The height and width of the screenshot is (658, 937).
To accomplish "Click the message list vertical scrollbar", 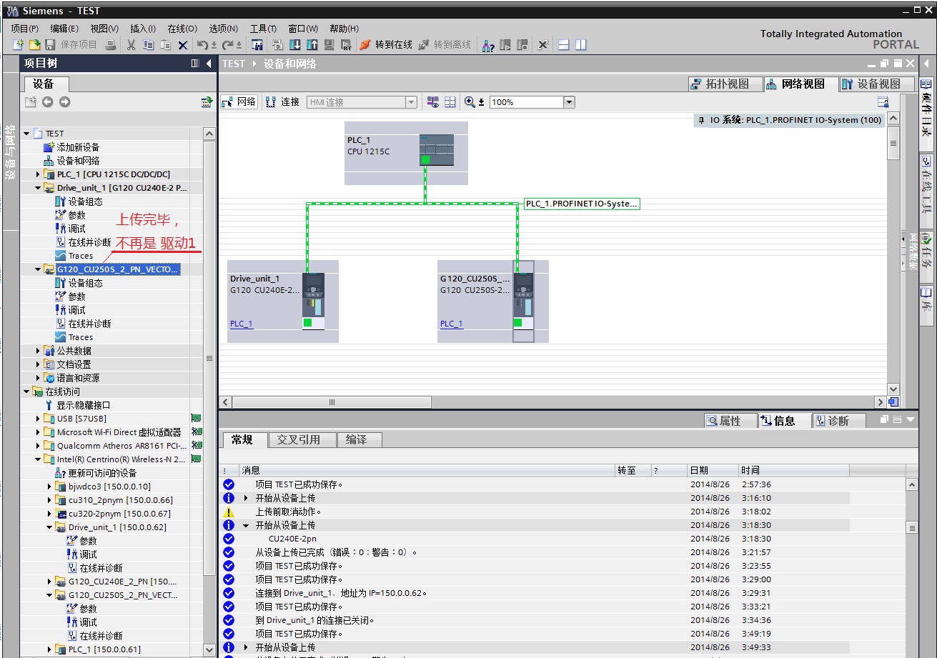I will click(x=911, y=527).
